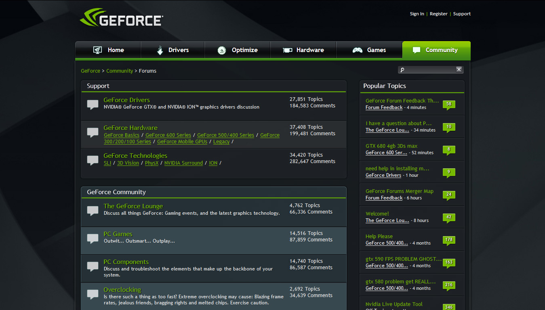Click the GeForce Drivers forum bubble icon
Image resolution: width=545 pixels, height=310 pixels.
click(x=93, y=105)
